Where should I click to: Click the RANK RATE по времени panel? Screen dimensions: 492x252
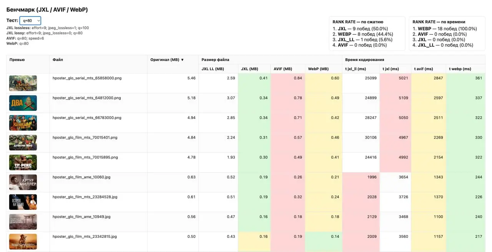[x=447, y=34]
